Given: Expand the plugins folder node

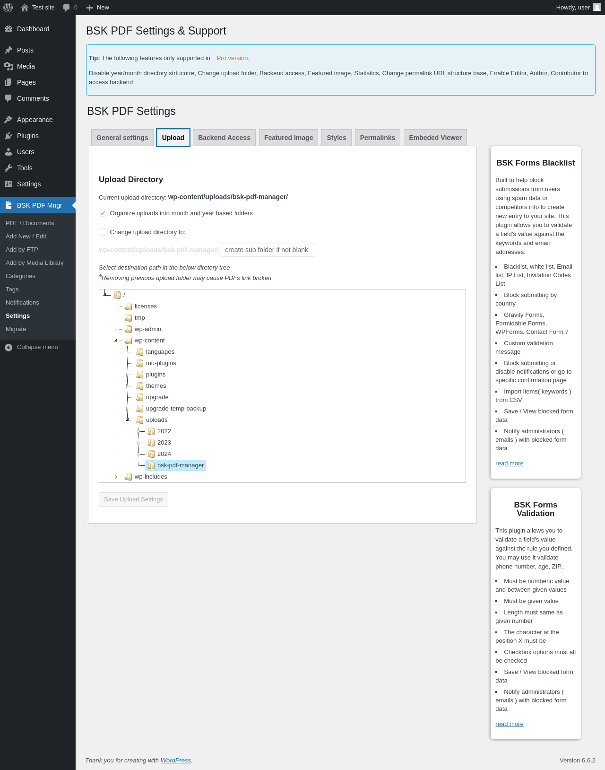Looking at the screenshot, I should (128, 375).
